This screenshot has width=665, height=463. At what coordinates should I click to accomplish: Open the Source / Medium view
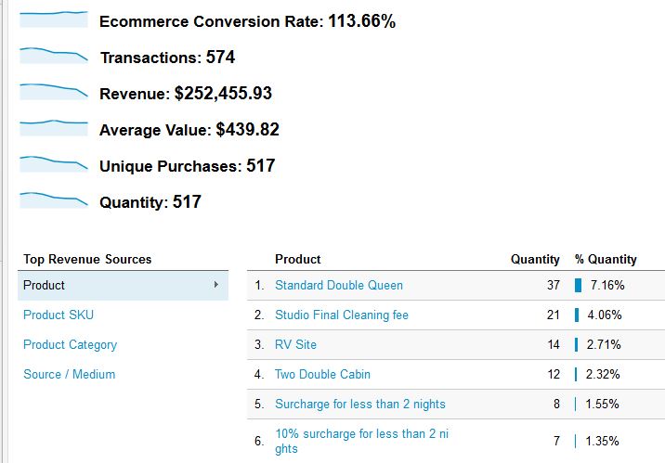tap(69, 374)
